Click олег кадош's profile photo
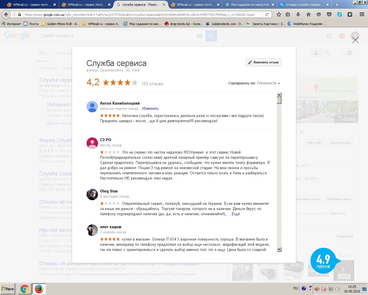The height and width of the screenshot is (295, 368). click(92, 230)
